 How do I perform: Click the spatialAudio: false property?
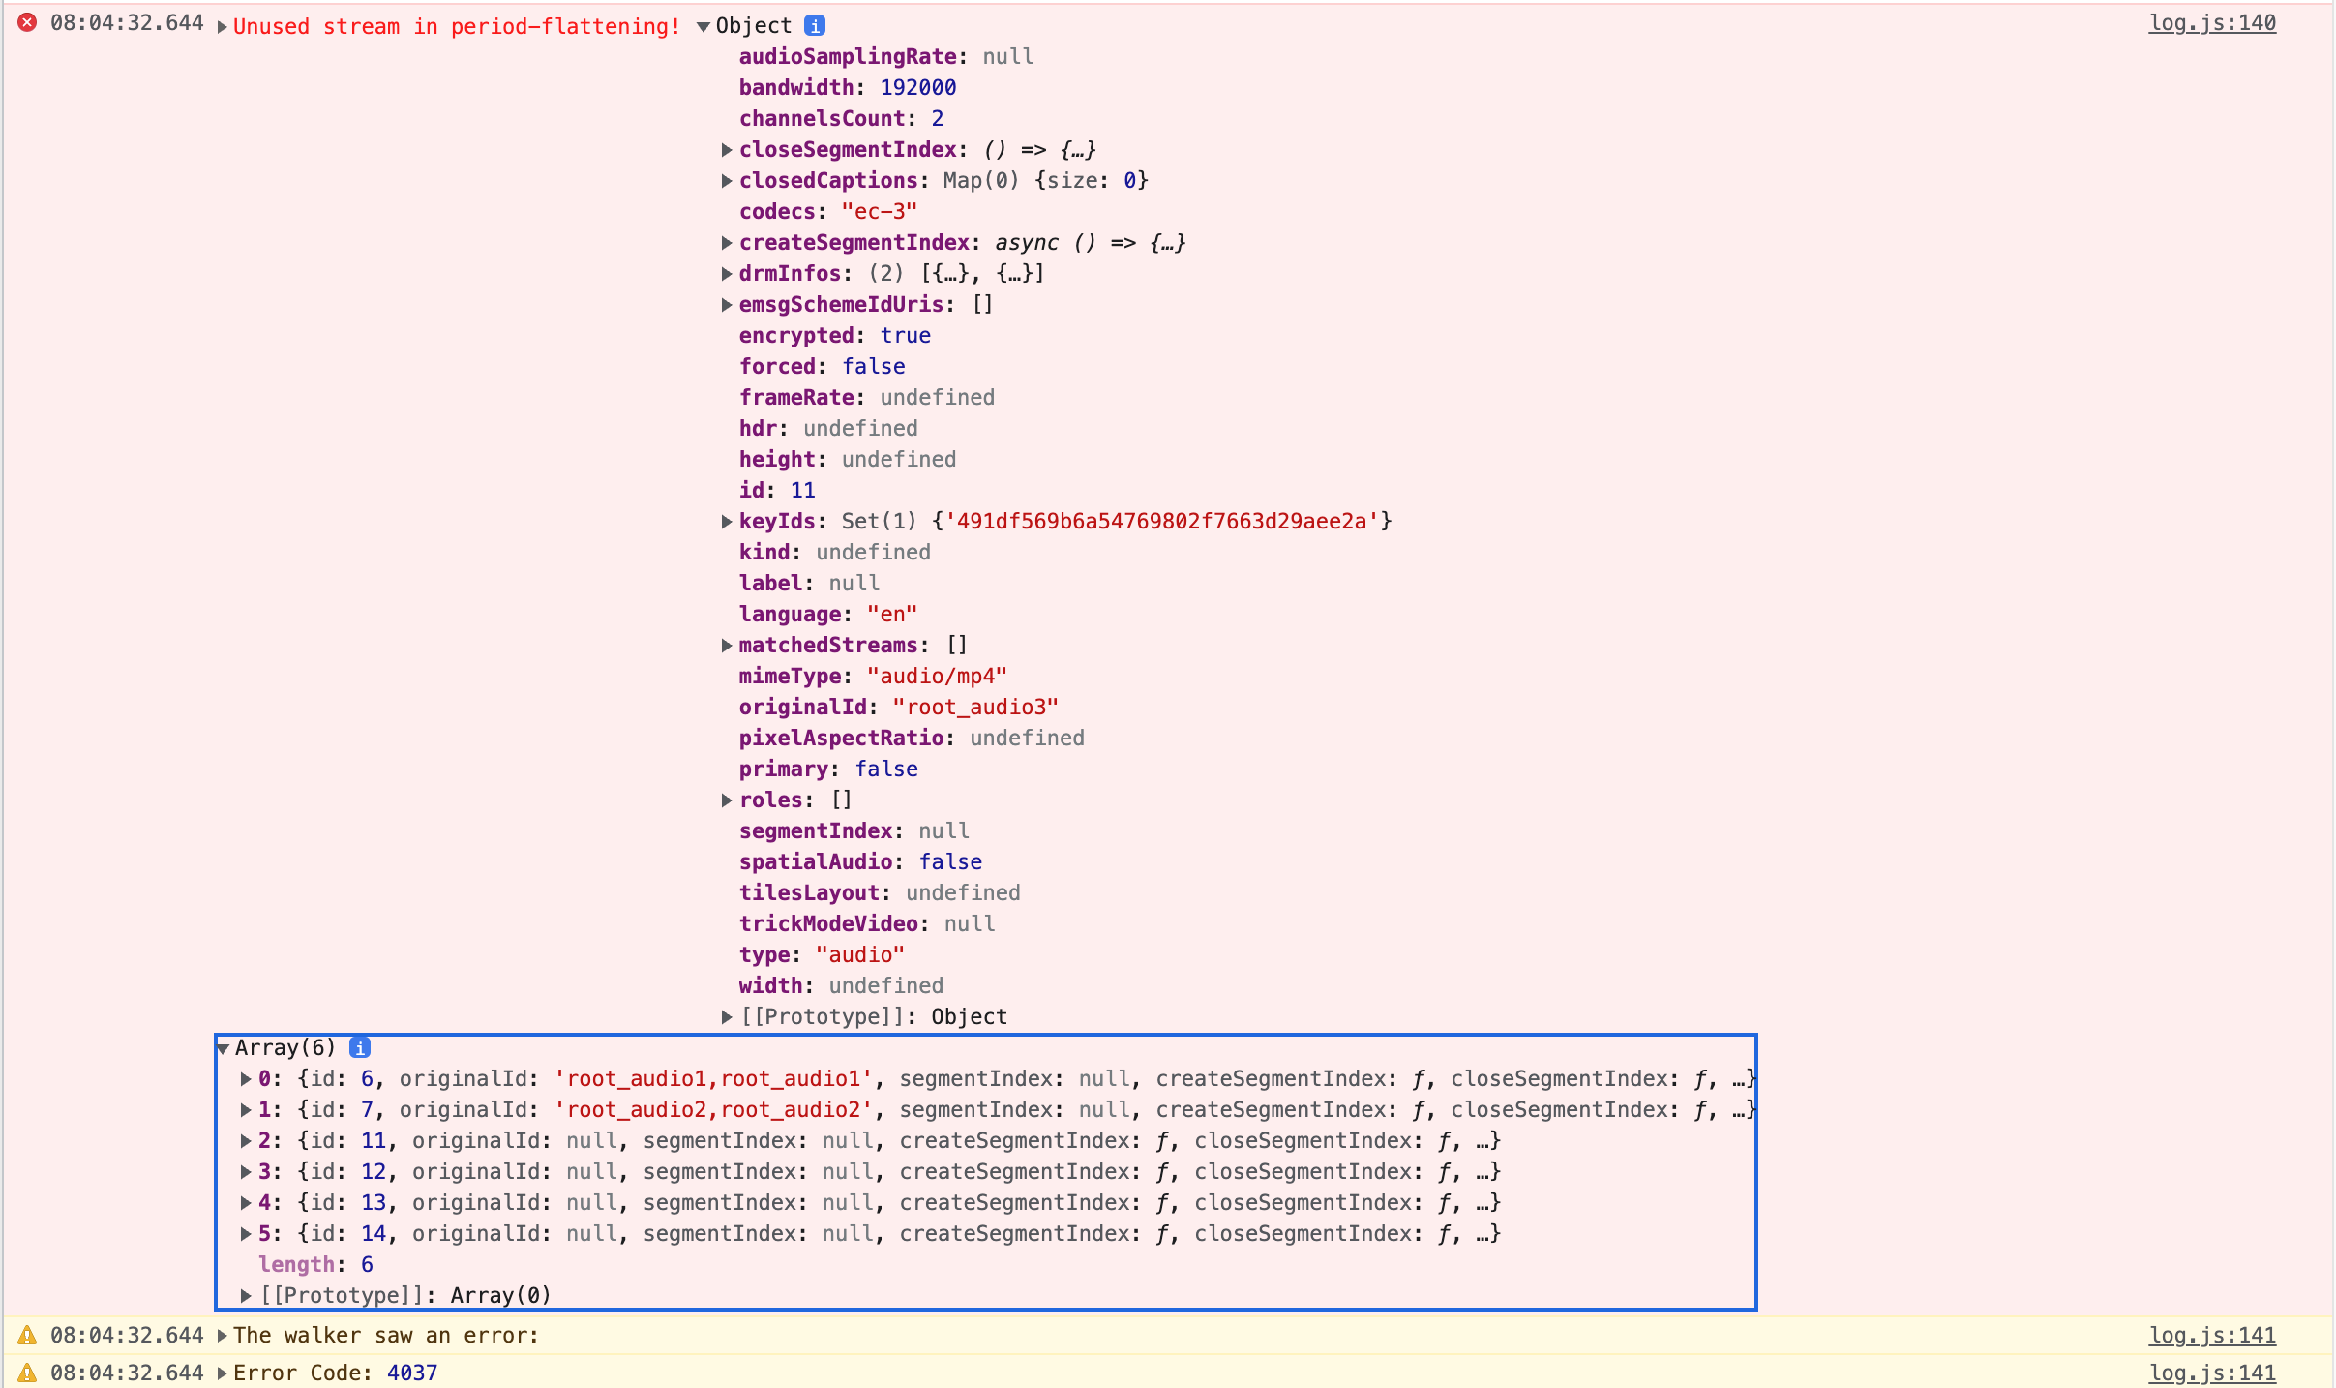click(860, 862)
